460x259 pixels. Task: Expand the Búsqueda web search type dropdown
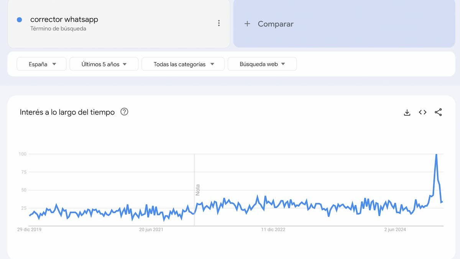[262, 64]
